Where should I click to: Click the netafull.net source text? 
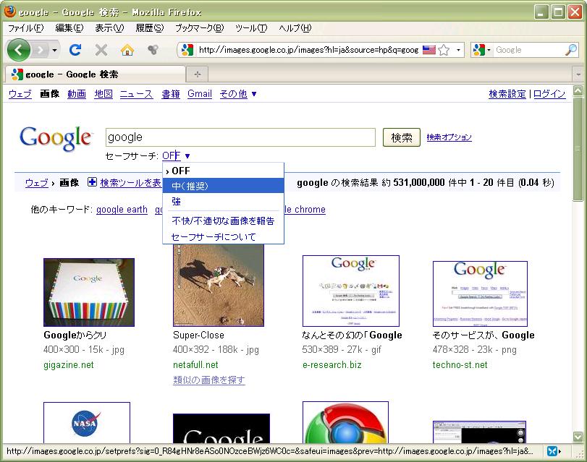click(x=195, y=364)
